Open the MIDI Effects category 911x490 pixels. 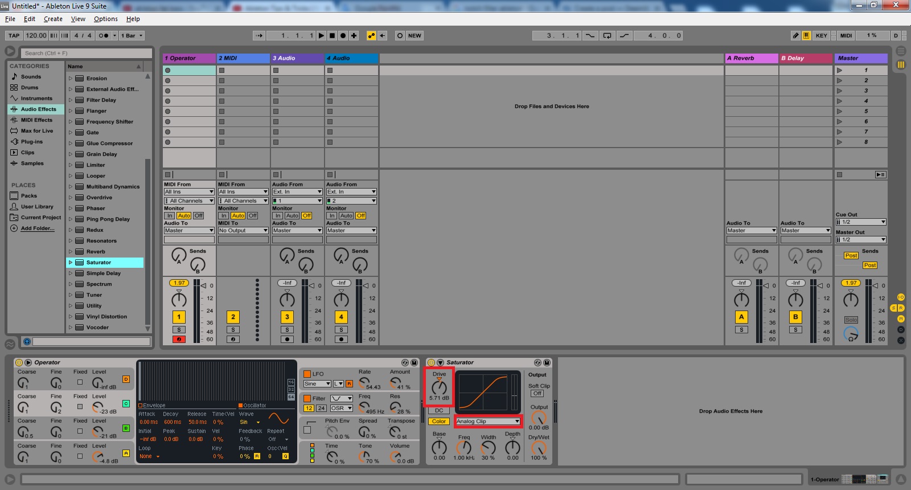[x=36, y=120]
